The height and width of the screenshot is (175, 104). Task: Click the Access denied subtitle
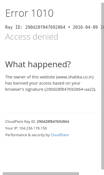coord(32,37)
